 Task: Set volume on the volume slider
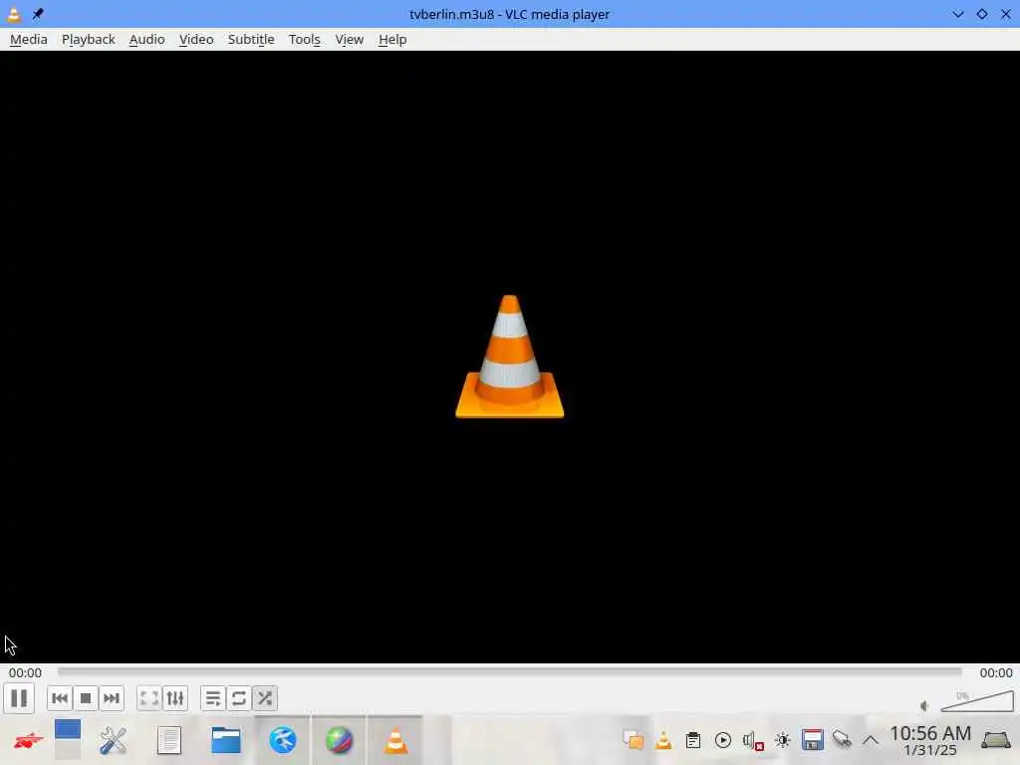click(977, 701)
